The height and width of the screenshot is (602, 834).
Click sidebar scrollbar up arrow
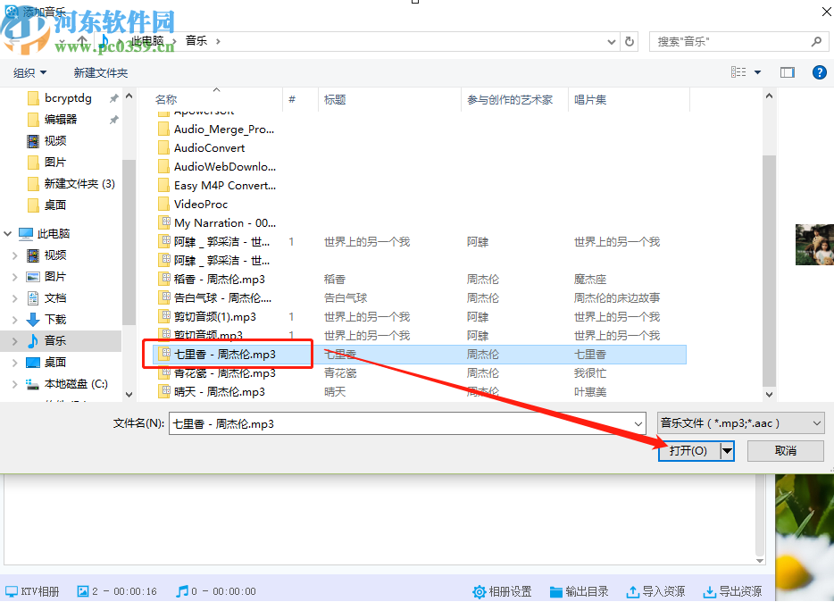[x=129, y=96]
